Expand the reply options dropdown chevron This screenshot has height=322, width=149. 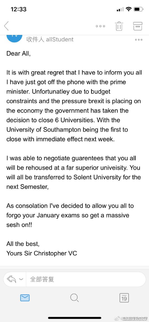[x=21, y=279]
